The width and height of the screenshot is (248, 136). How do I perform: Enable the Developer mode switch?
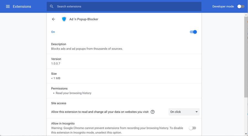coord(241,6)
